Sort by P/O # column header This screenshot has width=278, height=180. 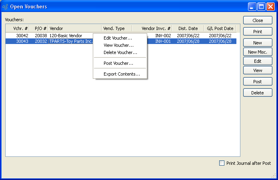coord(39,28)
